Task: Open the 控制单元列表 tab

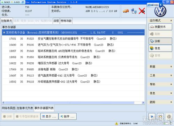Action: click(25, 108)
